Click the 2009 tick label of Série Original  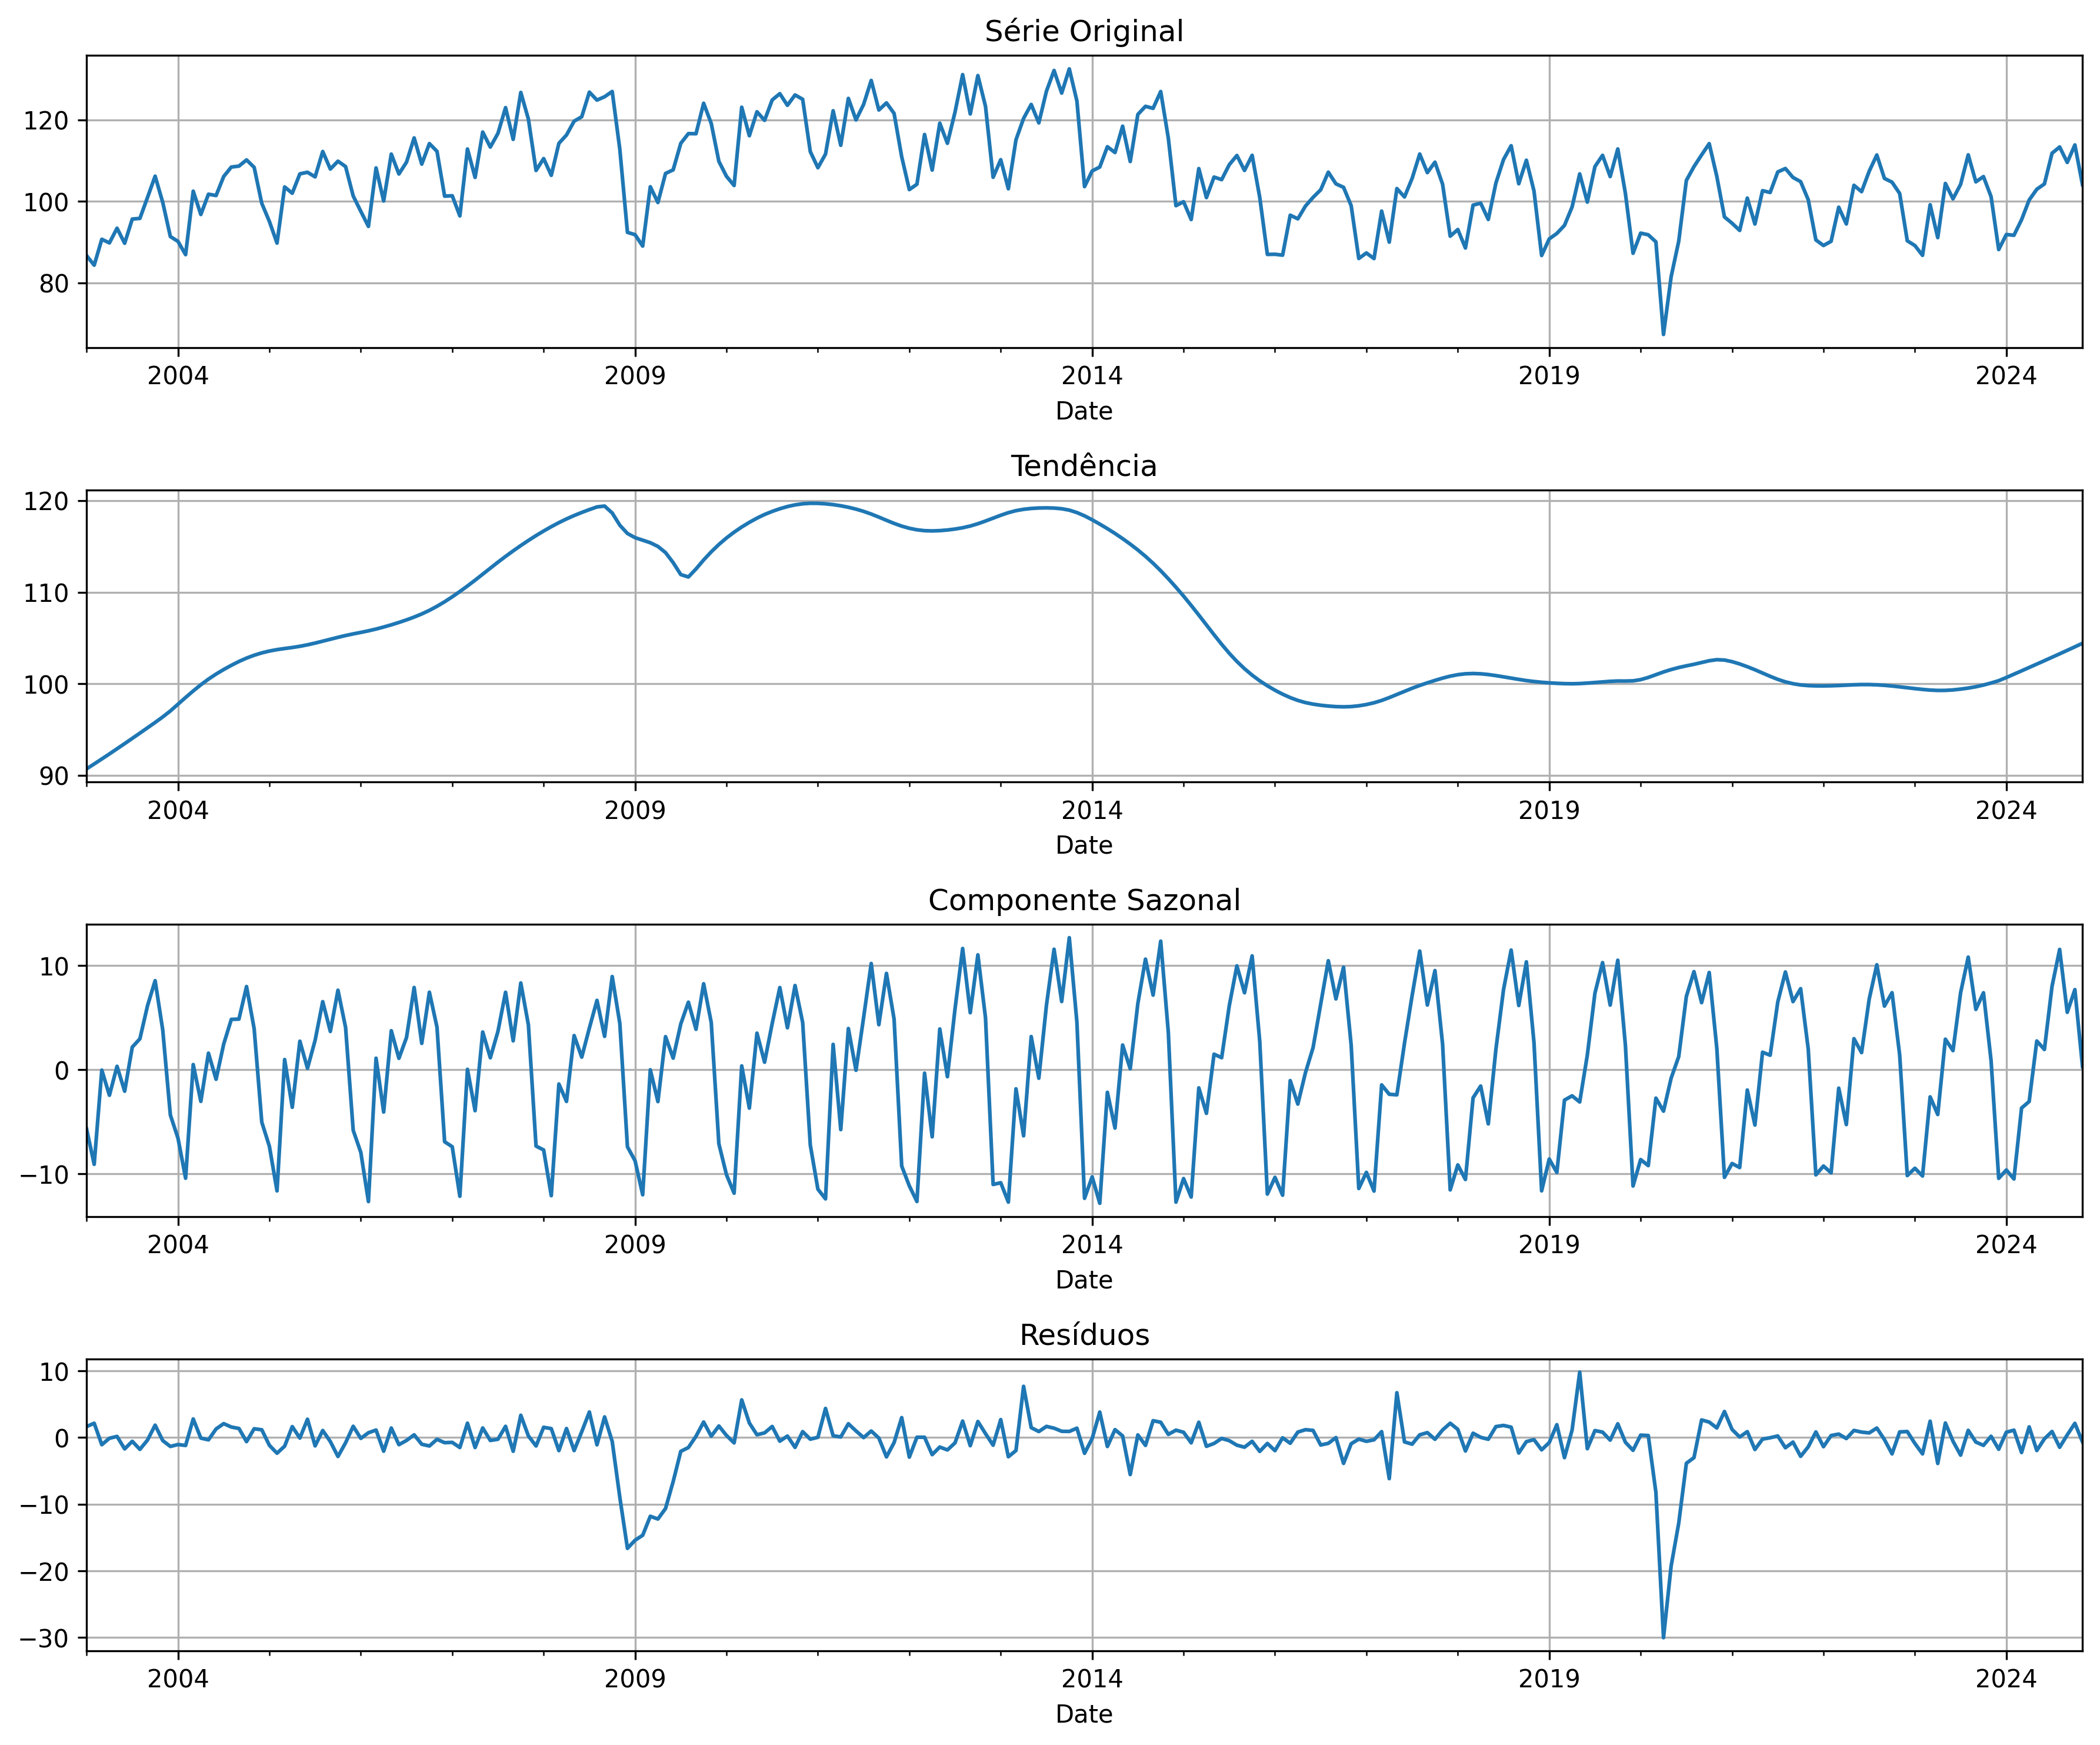tap(635, 376)
